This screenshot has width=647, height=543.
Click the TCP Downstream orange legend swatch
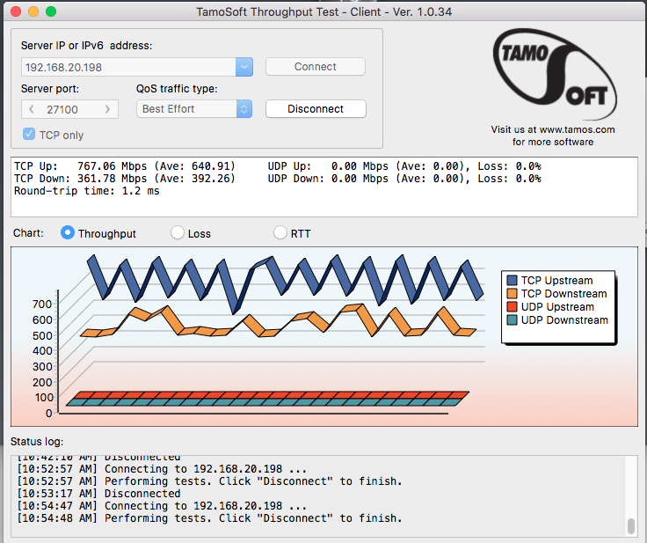point(513,293)
